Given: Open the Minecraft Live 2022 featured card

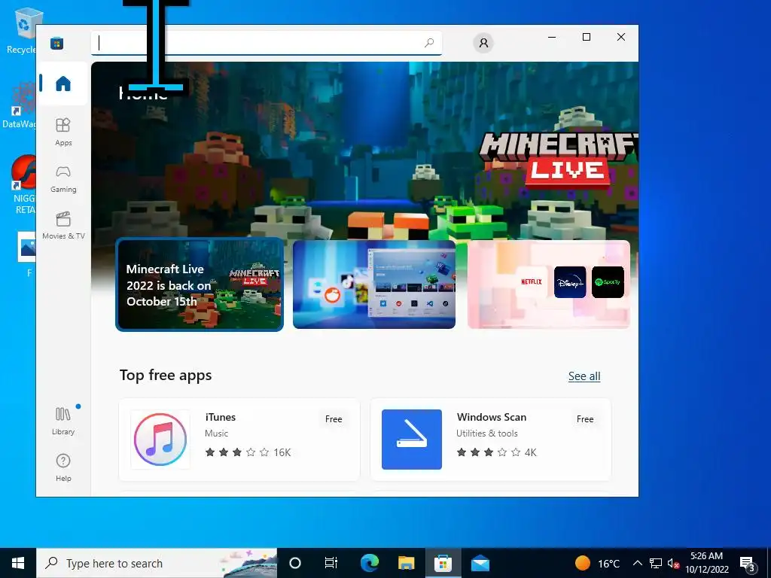Looking at the screenshot, I should (199, 284).
